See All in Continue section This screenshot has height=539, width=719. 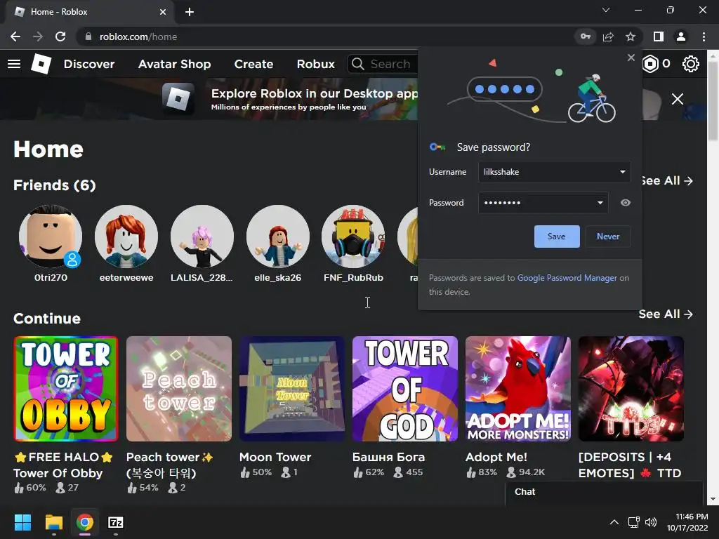coord(666,314)
